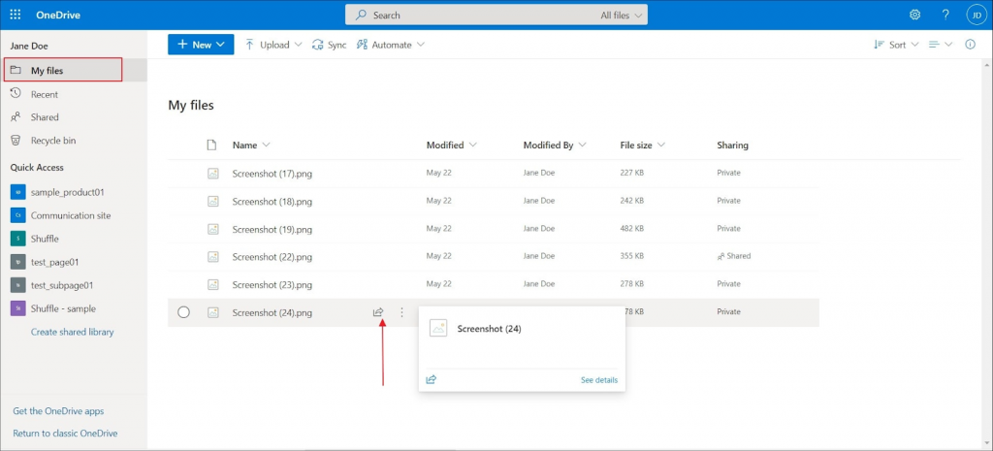Open the JD account profile avatar
This screenshot has width=993, height=451.
pyautogui.click(x=976, y=15)
